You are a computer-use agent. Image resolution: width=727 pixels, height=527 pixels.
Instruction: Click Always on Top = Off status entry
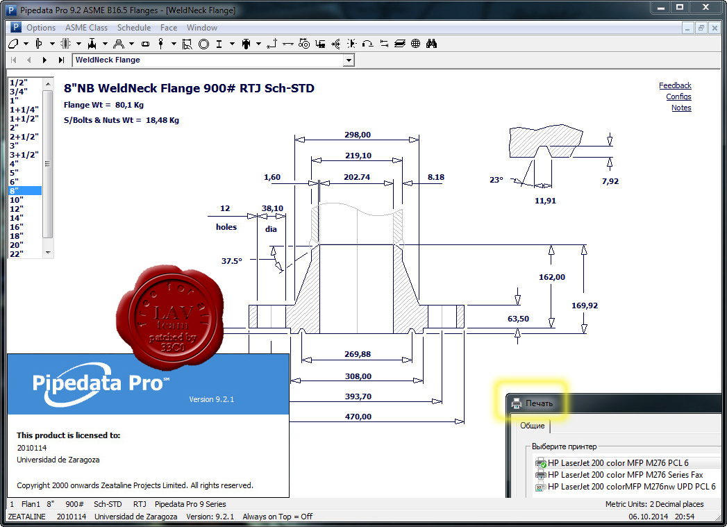(x=278, y=517)
